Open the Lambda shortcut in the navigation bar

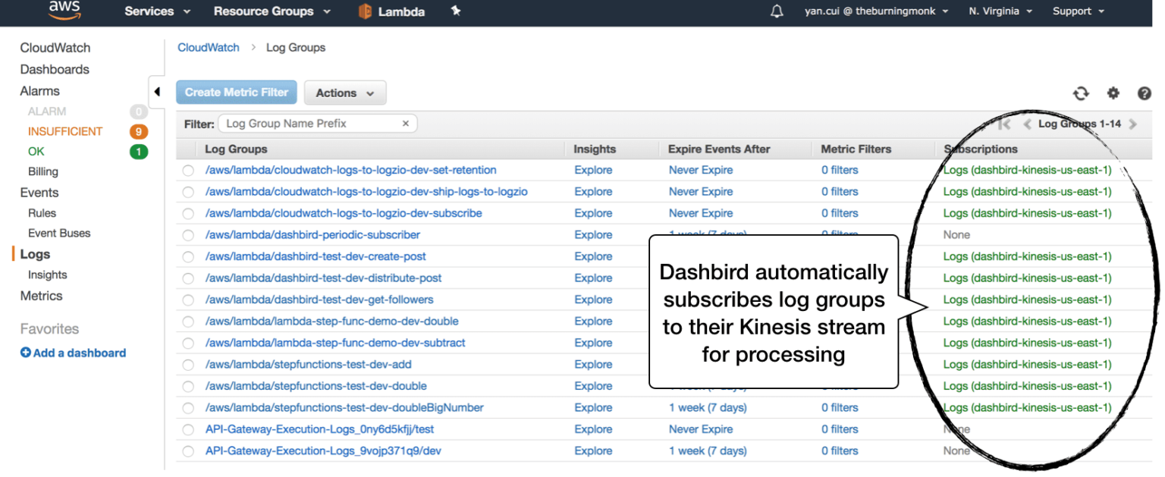point(391,11)
